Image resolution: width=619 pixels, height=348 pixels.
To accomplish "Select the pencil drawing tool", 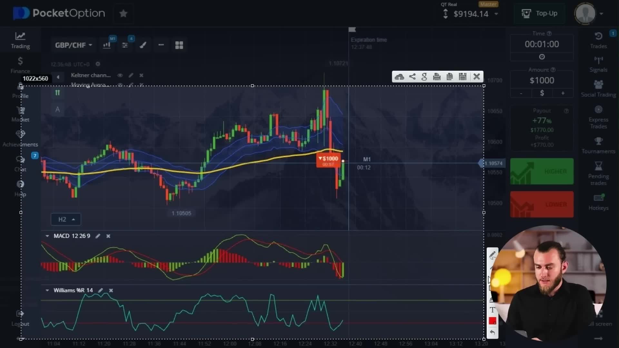I will (492, 255).
